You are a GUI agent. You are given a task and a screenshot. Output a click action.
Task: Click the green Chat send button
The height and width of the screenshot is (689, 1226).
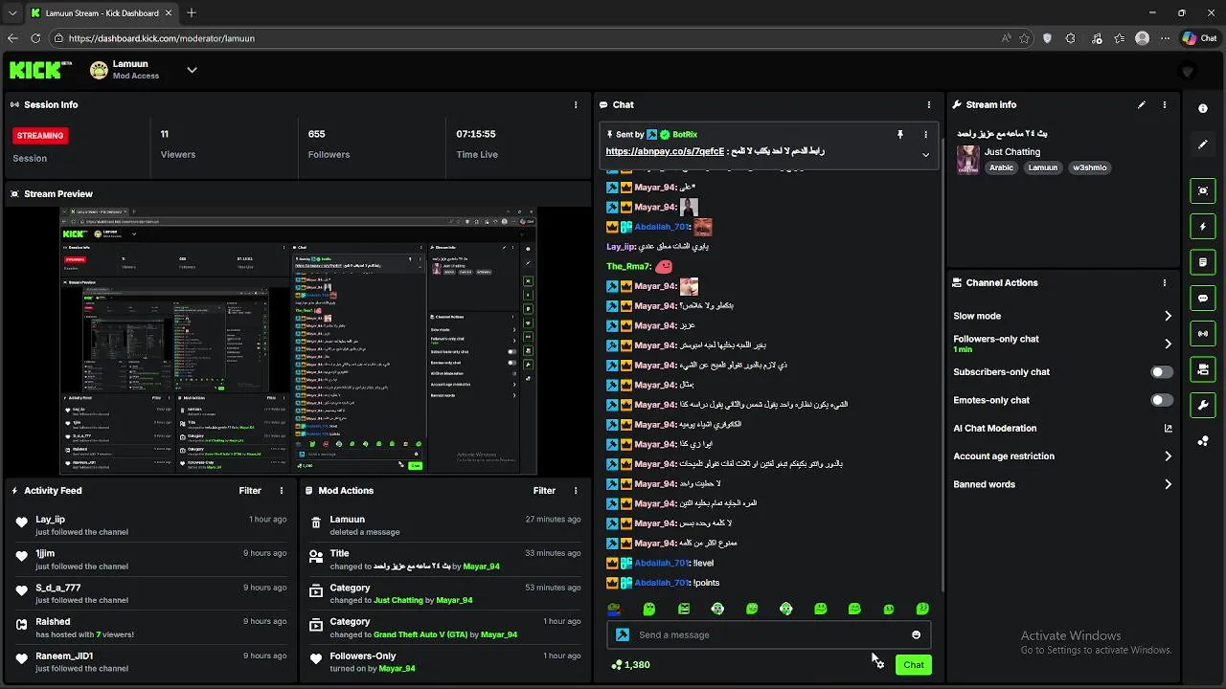[x=914, y=665]
